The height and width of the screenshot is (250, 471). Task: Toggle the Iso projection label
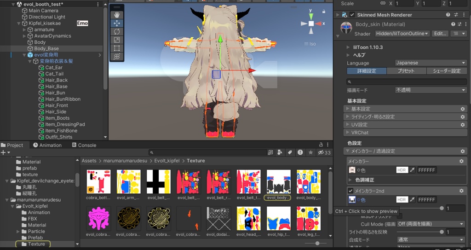[310, 44]
